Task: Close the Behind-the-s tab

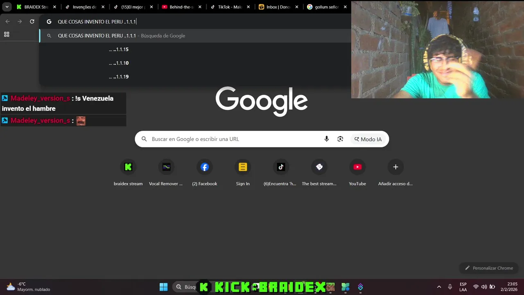Action: (200, 7)
